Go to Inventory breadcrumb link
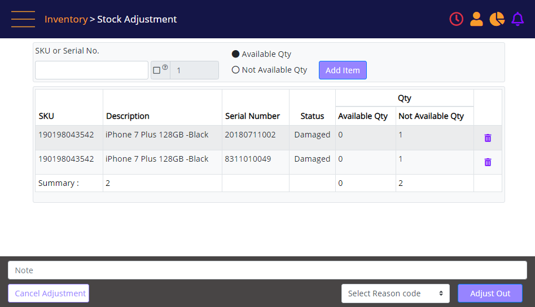Image resolution: width=535 pixels, height=307 pixels. [x=66, y=19]
